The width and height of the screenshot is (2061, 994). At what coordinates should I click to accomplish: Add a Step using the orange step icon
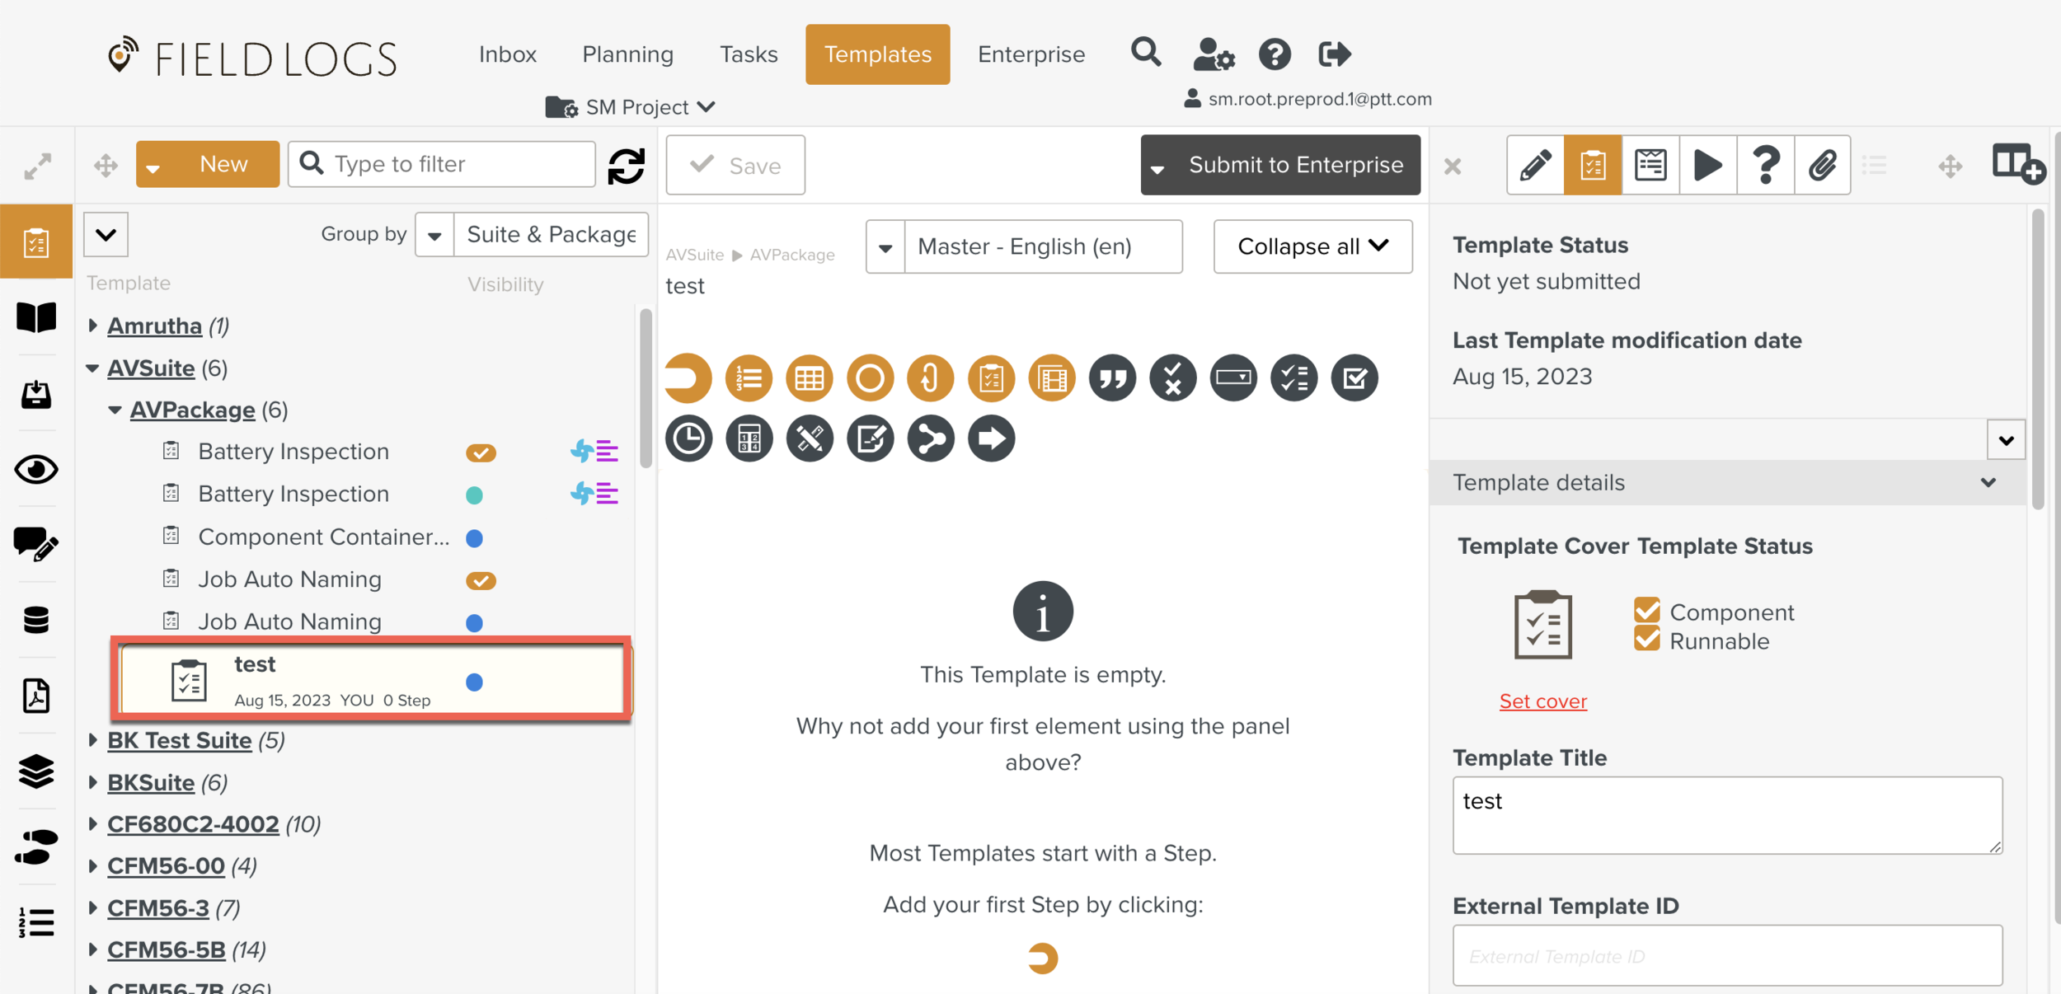tap(688, 378)
